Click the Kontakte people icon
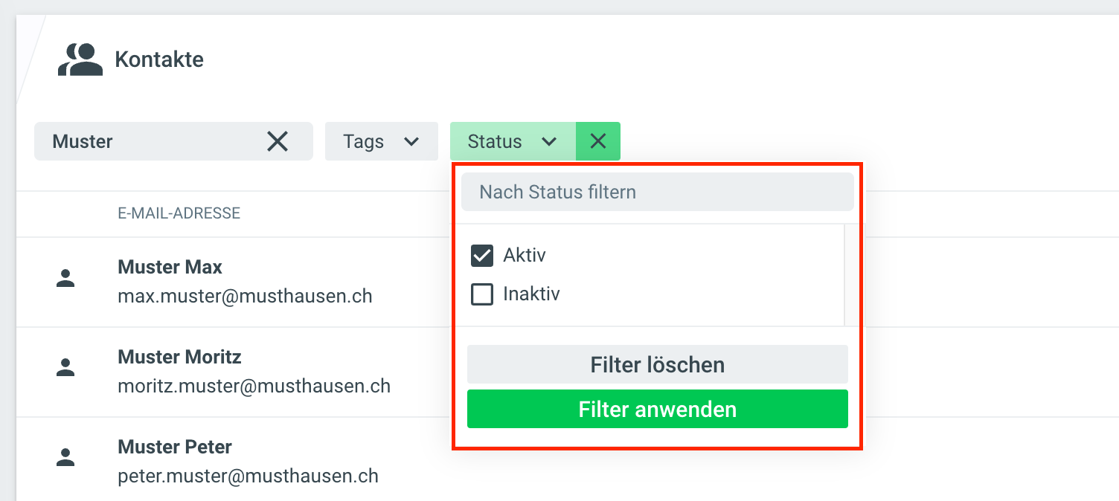This screenshot has width=1119, height=501. pyautogui.click(x=80, y=59)
